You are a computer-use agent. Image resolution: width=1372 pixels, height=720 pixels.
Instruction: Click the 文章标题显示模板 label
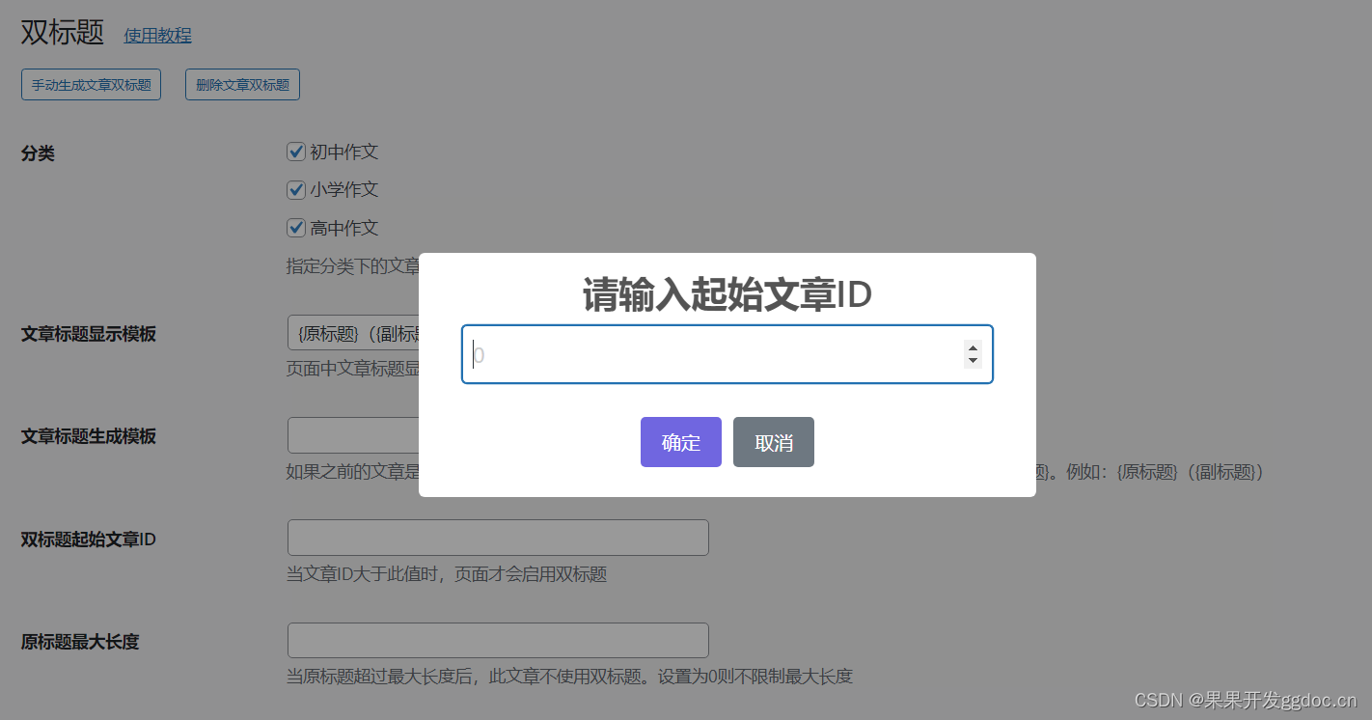[x=89, y=334]
